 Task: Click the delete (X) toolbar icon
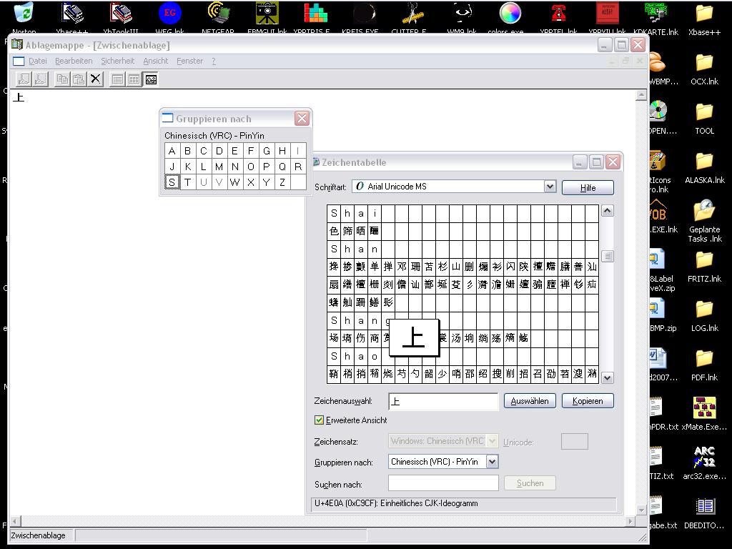coord(95,79)
